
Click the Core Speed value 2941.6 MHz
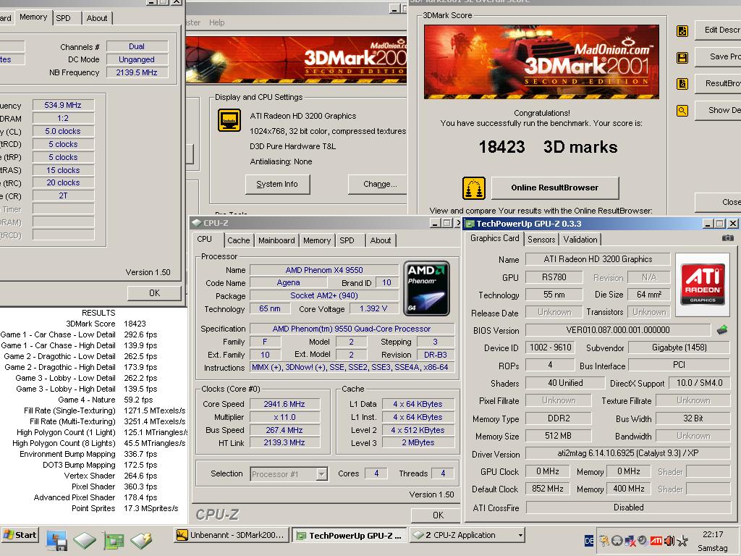click(284, 404)
